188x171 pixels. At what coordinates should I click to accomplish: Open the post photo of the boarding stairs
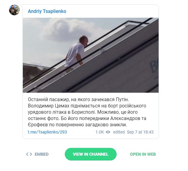pos(91,55)
